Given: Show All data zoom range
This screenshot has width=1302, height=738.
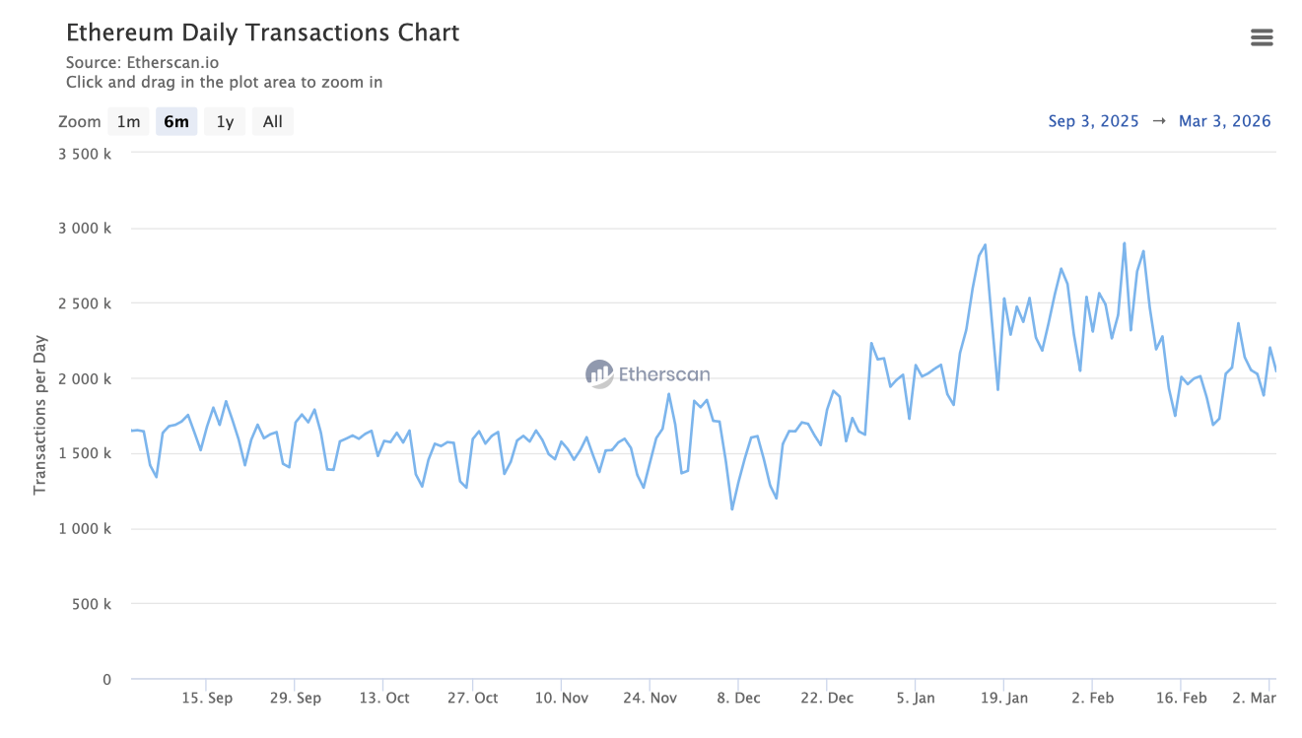Looking at the screenshot, I should 272,121.
